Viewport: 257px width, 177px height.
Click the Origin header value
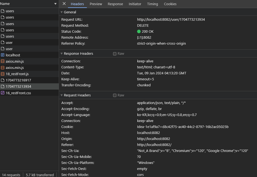tap(153, 139)
